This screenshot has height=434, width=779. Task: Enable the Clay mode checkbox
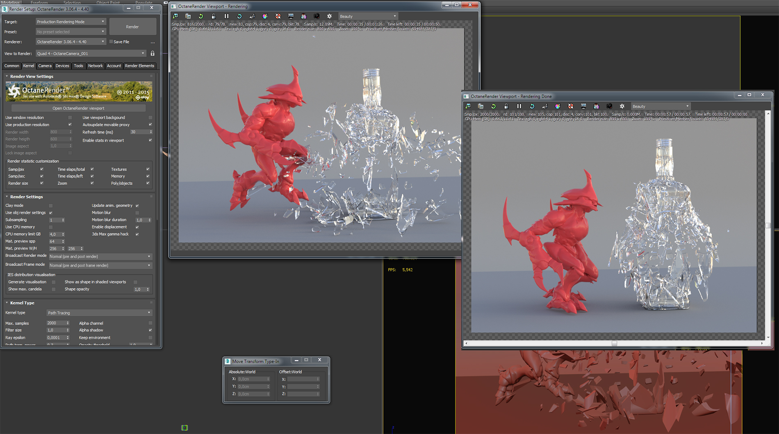point(51,206)
